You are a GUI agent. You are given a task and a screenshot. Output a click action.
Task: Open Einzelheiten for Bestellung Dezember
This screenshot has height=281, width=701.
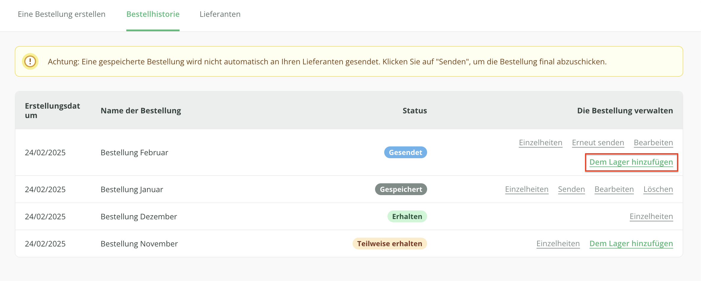(651, 216)
